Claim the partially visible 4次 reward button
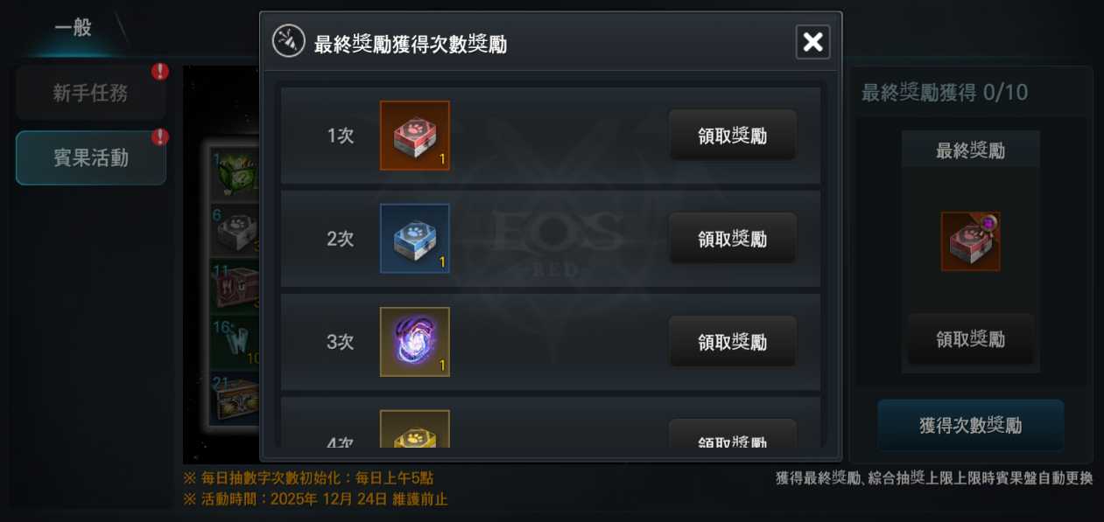The height and width of the screenshot is (522, 1104). click(x=733, y=435)
